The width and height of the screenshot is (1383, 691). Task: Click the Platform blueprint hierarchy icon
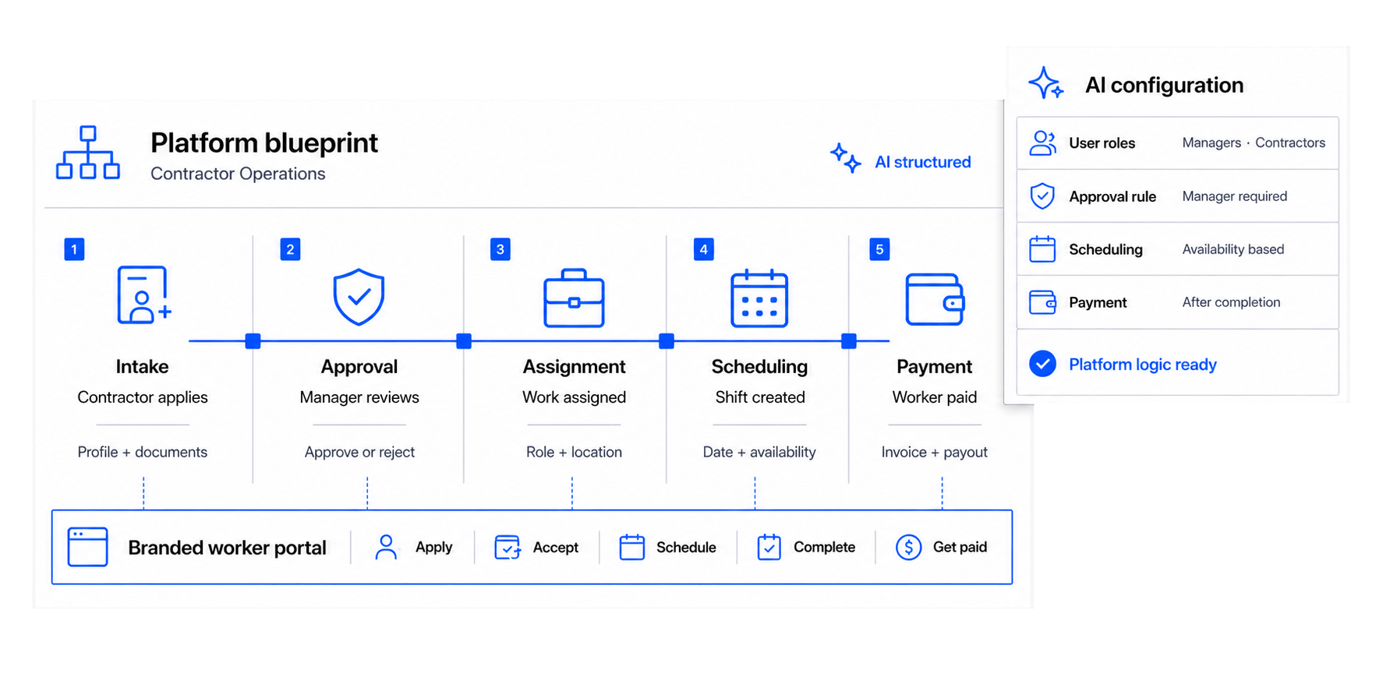click(88, 153)
